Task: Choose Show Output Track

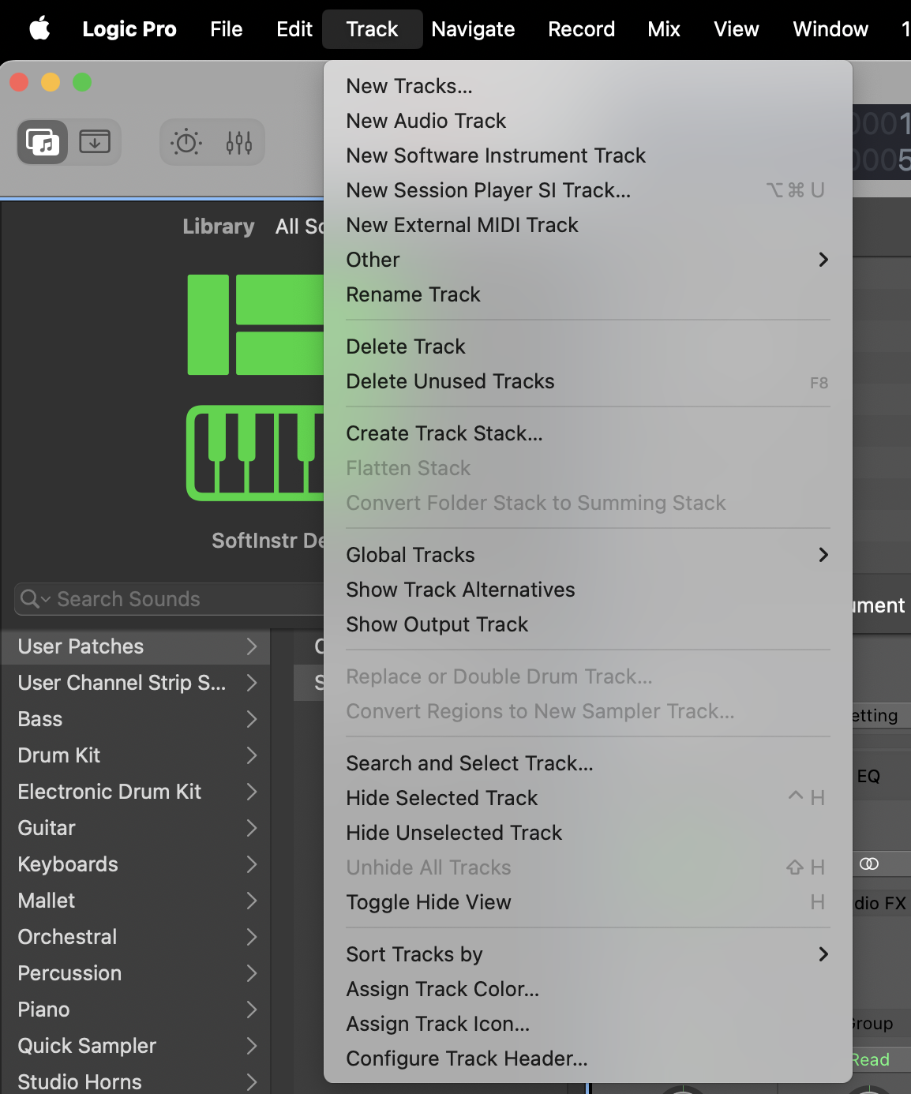Action: click(x=437, y=624)
